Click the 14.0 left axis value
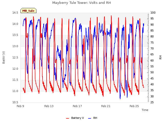This screenshot has width=164, height=123. click(x=15, y=24)
